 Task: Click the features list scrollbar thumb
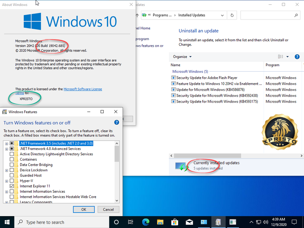pos(117,154)
